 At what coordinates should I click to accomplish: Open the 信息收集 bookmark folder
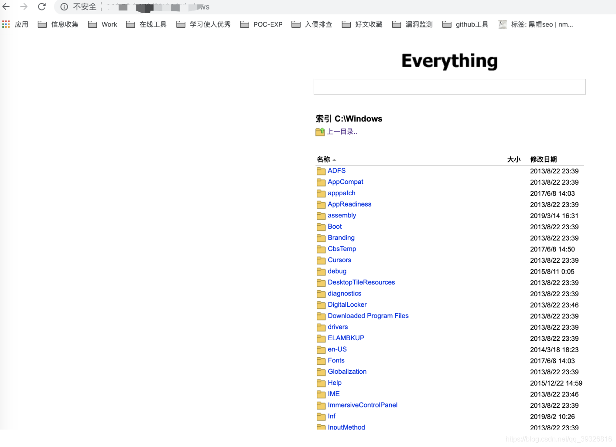[58, 24]
